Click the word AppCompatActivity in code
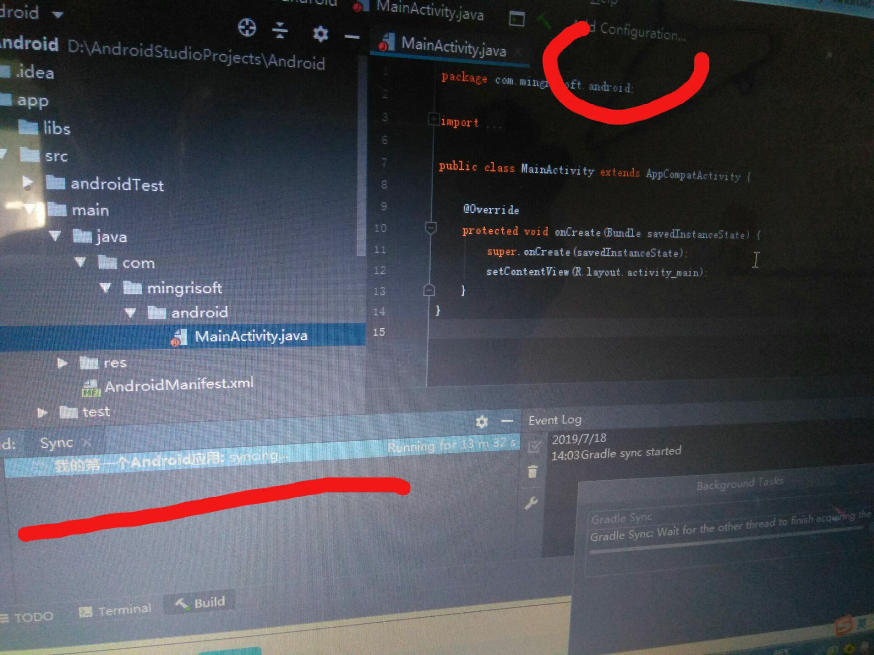Screen dimensions: 874x655 (x=693, y=175)
